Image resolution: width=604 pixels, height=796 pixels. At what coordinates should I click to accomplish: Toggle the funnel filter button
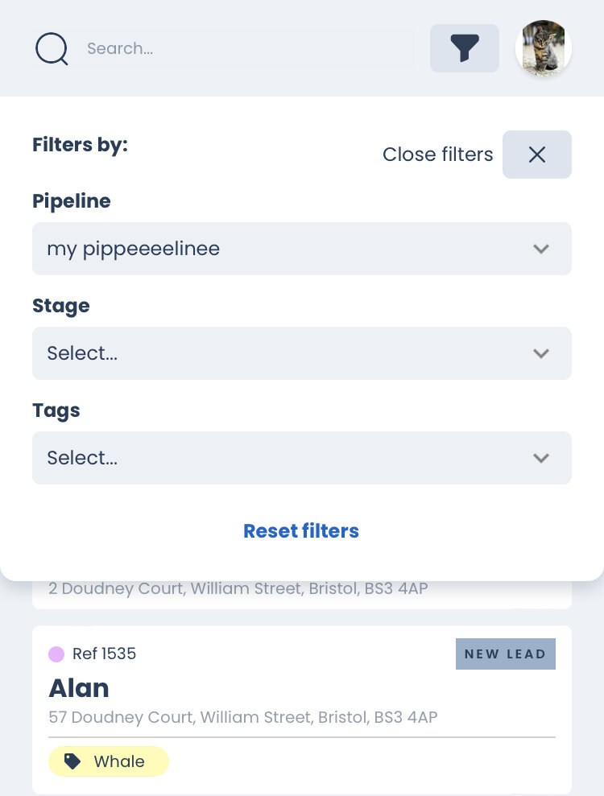465,49
